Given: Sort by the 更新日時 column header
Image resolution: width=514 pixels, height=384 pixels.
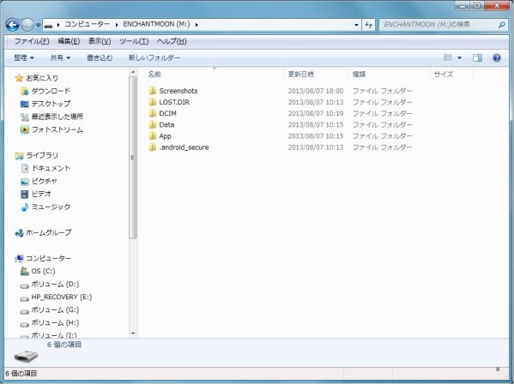Looking at the screenshot, I should [x=300, y=75].
